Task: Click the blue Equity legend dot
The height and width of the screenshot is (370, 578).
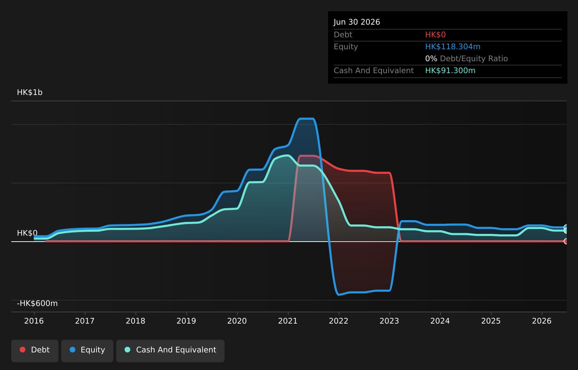Action: point(73,350)
